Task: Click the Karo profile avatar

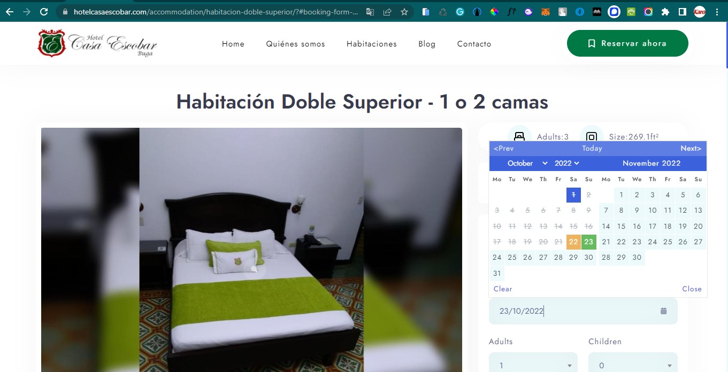Action: coord(700,11)
